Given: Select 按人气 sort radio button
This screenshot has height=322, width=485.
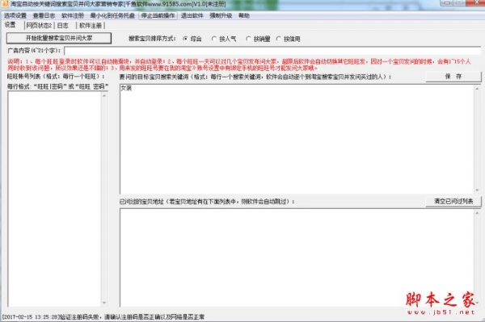Looking at the screenshot, I should tap(224, 39).
